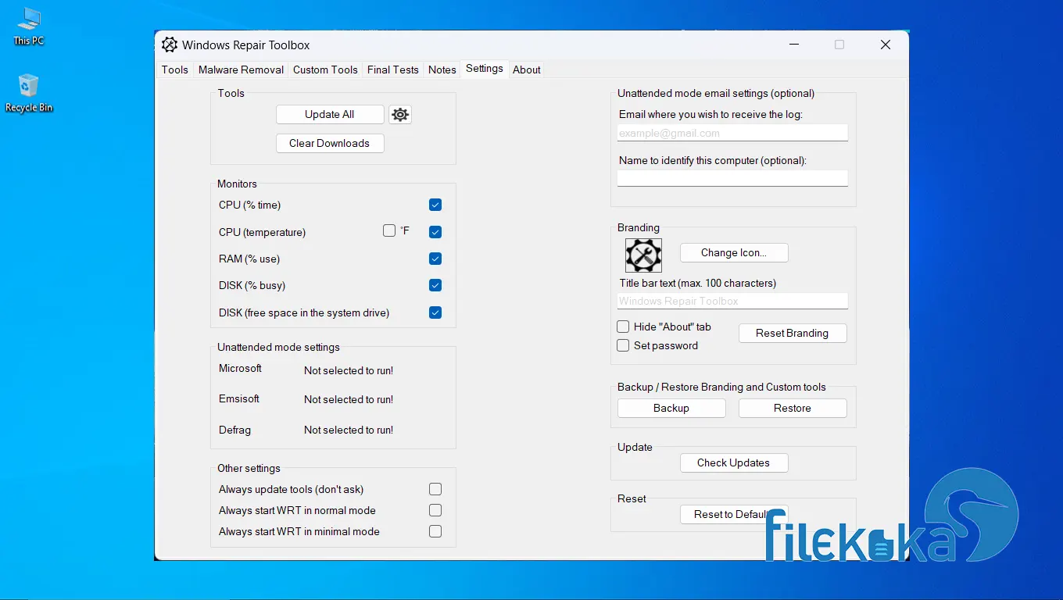Switch to the Tools tab

tap(175, 70)
